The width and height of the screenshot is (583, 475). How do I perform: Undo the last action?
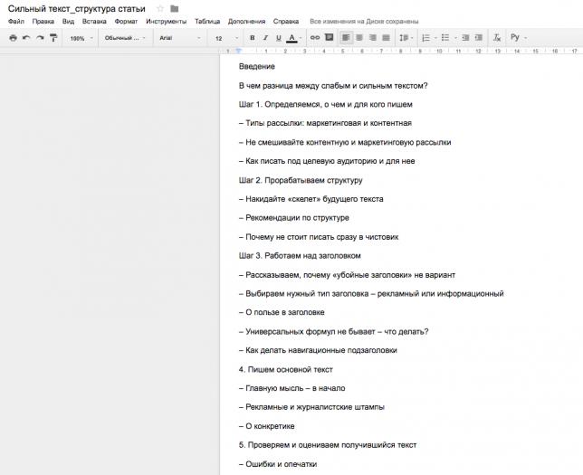click(x=26, y=37)
